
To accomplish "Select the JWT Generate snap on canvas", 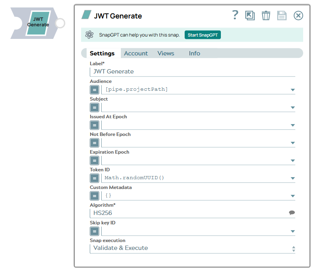I will pyautogui.click(x=38, y=22).
